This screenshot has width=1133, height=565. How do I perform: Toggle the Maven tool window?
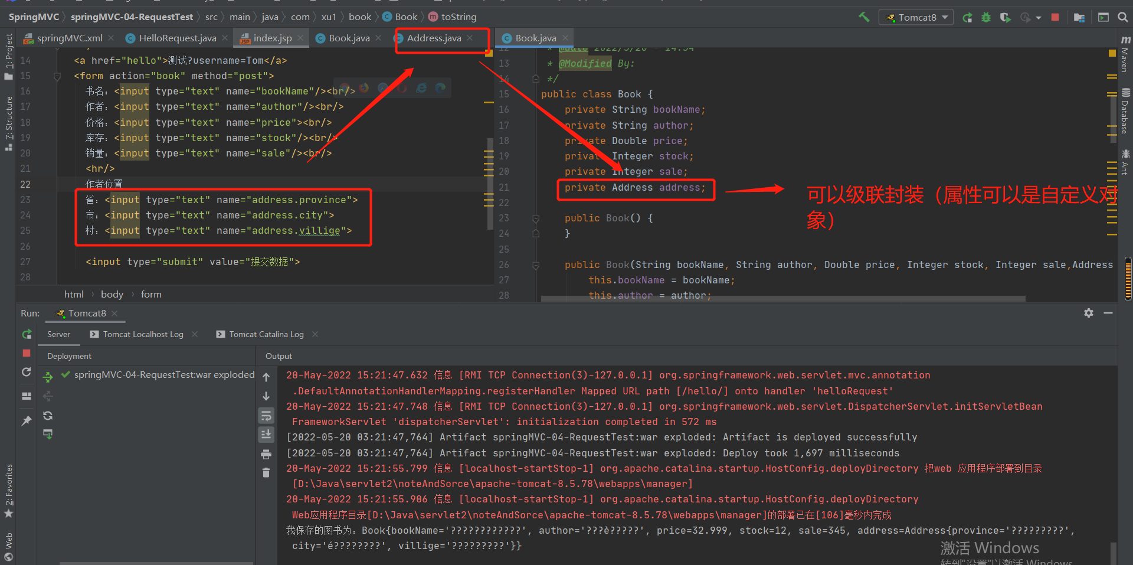[1125, 55]
